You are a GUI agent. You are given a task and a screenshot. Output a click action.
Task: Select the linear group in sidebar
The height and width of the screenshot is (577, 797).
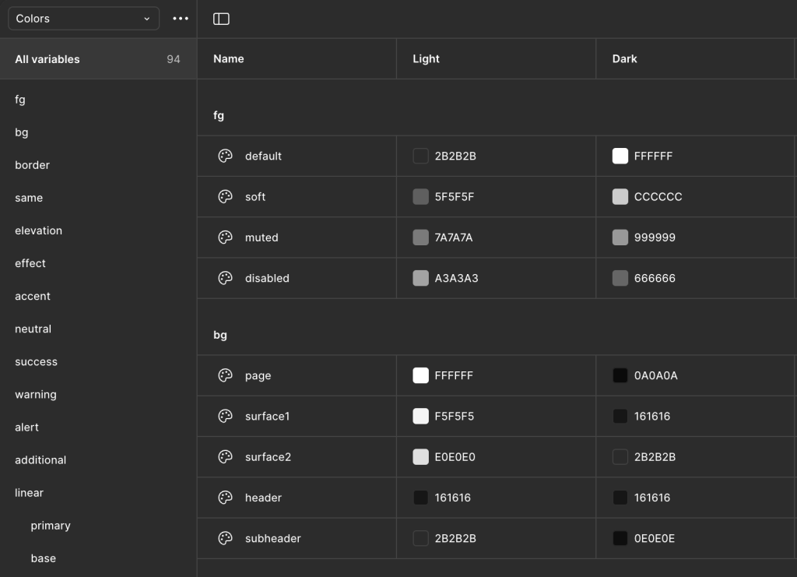pyautogui.click(x=29, y=493)
